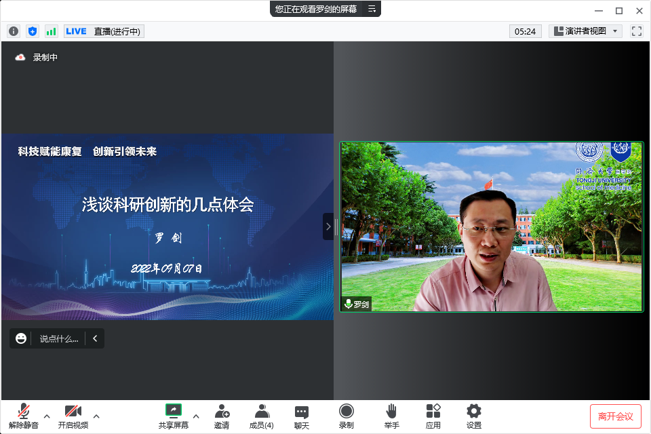Click the 离开会议 leave button
The image size is (651, 434).
click(x=615, y=416)
